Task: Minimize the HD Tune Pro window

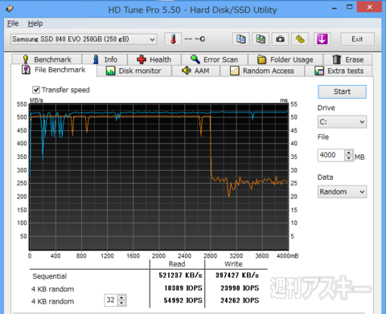Action: (335, 8)
